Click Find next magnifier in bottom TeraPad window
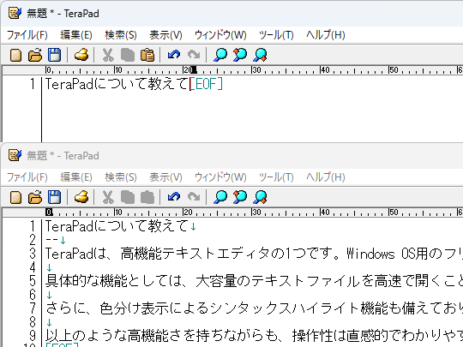The height and width of the screenshot is (347, 463). click(x=260, y=197)
